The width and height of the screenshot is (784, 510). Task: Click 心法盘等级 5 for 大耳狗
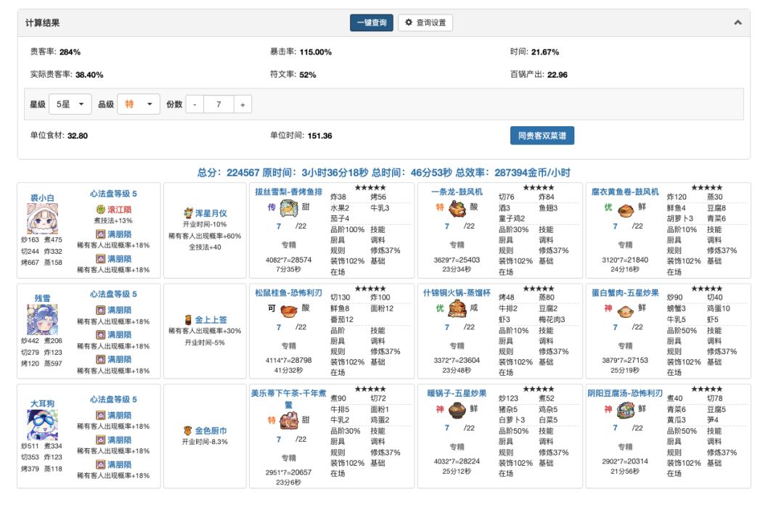click(113, 399)
